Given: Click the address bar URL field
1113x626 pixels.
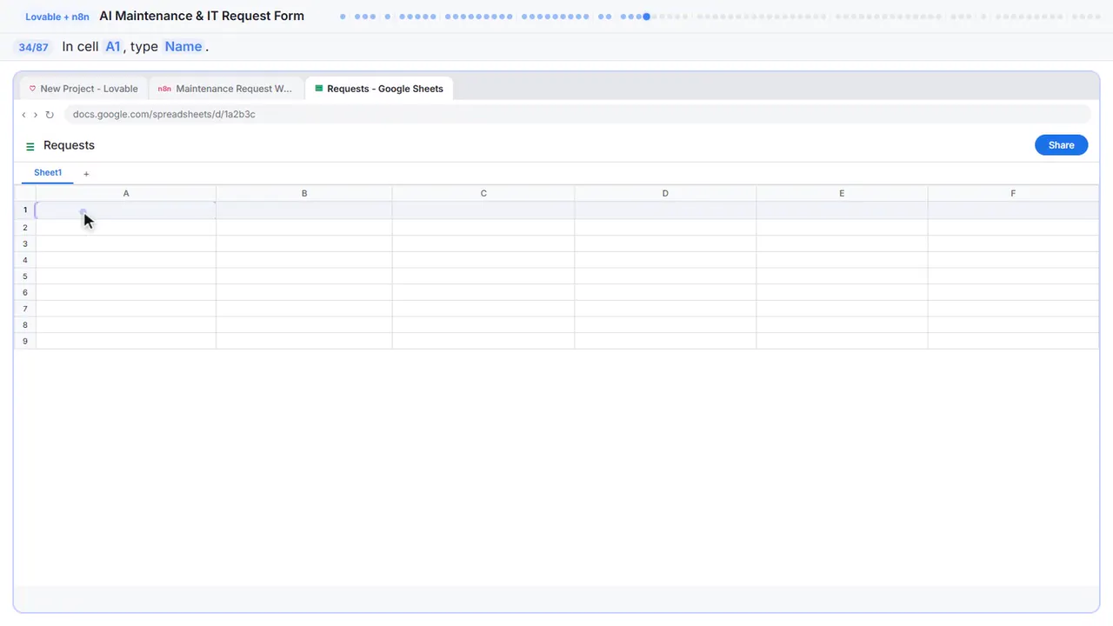Looking at the screenshot, I should pyautogui.click(x=577, y=115).
